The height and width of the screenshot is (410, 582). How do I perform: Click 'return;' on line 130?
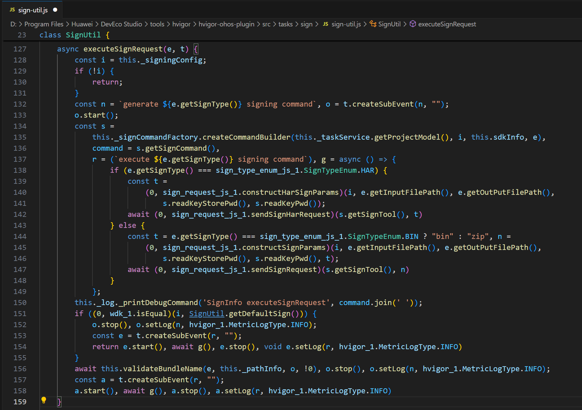(x=108, y=82)
